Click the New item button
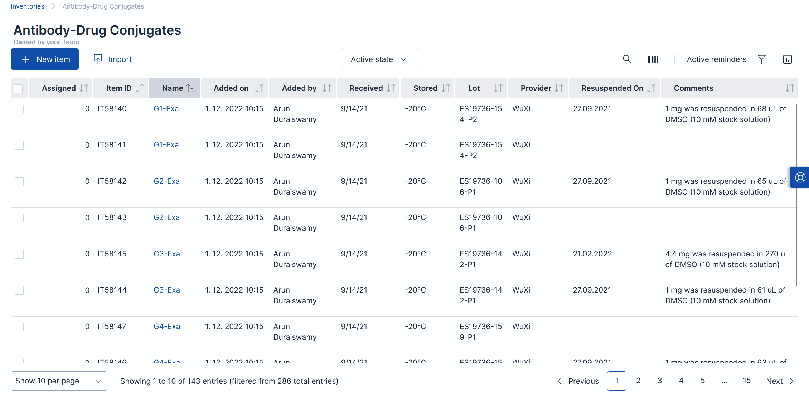Image resolution: width=809 pixels, height=397 pixels. pyautogui.click(x=45, y=59)
